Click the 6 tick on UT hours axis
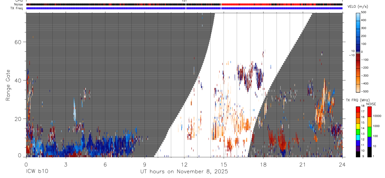This screenshot has height=178, width=385. click(x=105, y=164)
